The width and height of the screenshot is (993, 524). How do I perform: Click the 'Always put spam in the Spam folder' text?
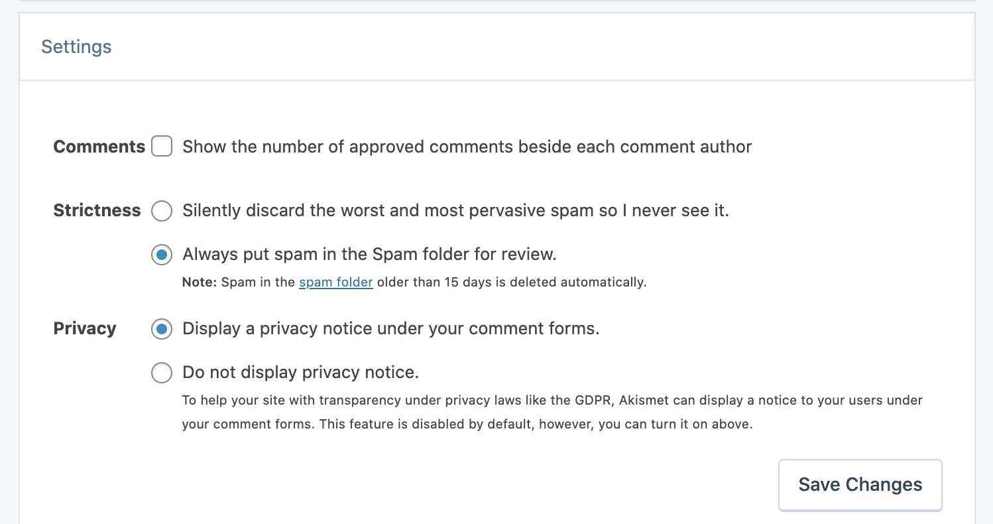point(369,254)
